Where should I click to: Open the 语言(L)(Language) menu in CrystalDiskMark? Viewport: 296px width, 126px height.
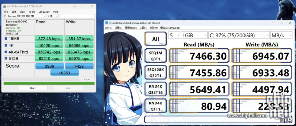(170, 28)
